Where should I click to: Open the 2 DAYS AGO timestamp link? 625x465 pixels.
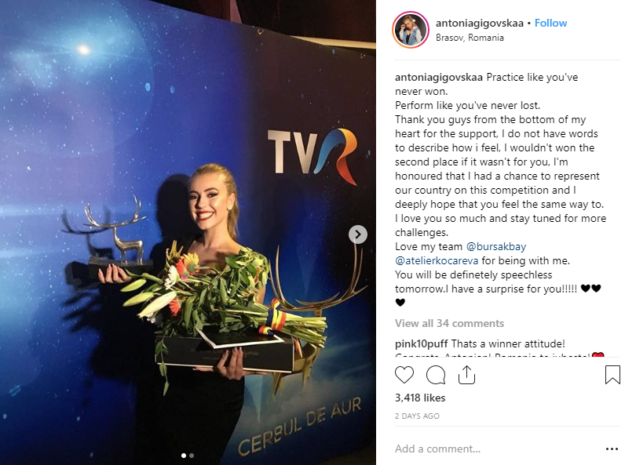417,416
